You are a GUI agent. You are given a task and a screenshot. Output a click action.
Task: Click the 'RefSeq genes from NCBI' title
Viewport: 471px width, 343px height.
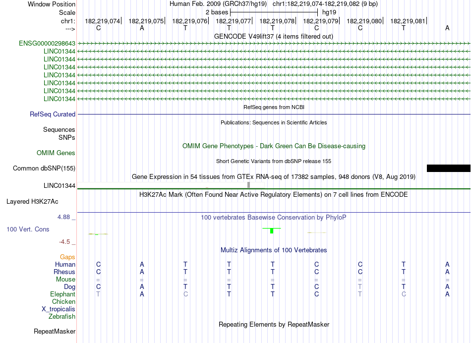pyautogui.click(x=274, y=107)
